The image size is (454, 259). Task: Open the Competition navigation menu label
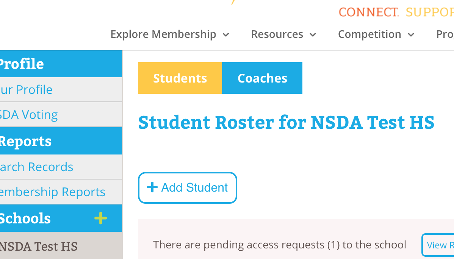(369, 34)
